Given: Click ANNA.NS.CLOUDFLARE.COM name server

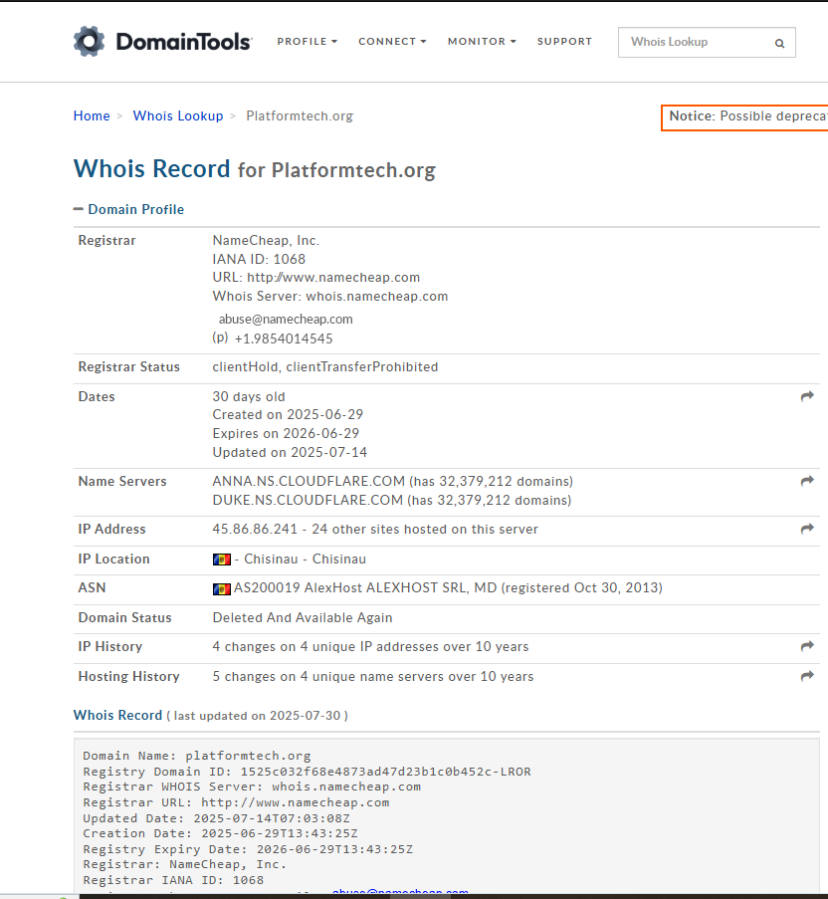Looking at the screenshot, I should [x=309, y=481].
